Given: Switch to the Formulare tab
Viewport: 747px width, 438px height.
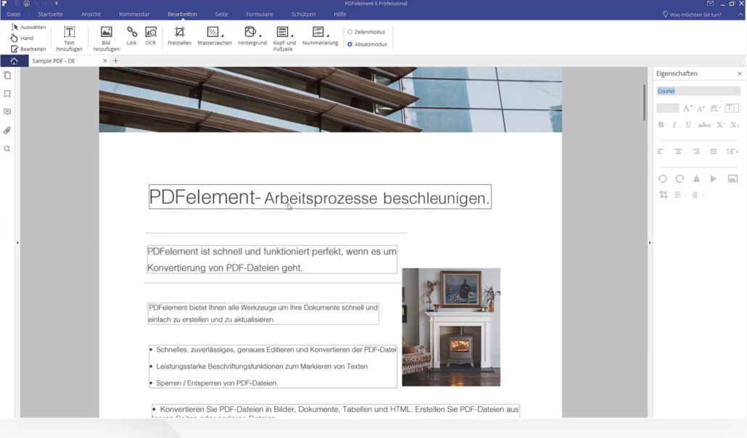Looking at the screenshot, I should 260,15.
